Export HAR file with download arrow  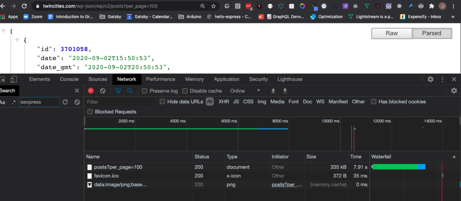click(285, 91)
